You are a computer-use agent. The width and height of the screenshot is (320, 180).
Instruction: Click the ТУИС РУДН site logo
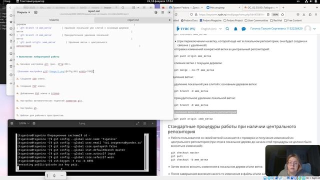pyautogui.click(x=186, y=29)
